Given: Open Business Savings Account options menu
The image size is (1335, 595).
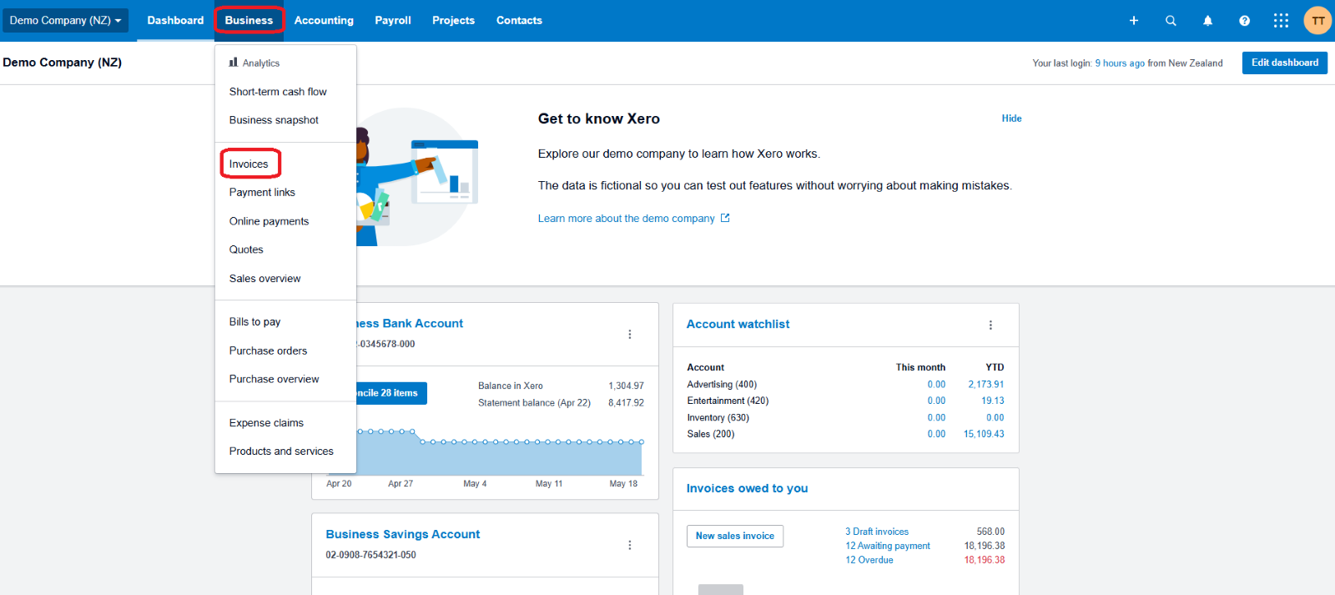Looking at the screenshot, I should click(x=630, y=545).
